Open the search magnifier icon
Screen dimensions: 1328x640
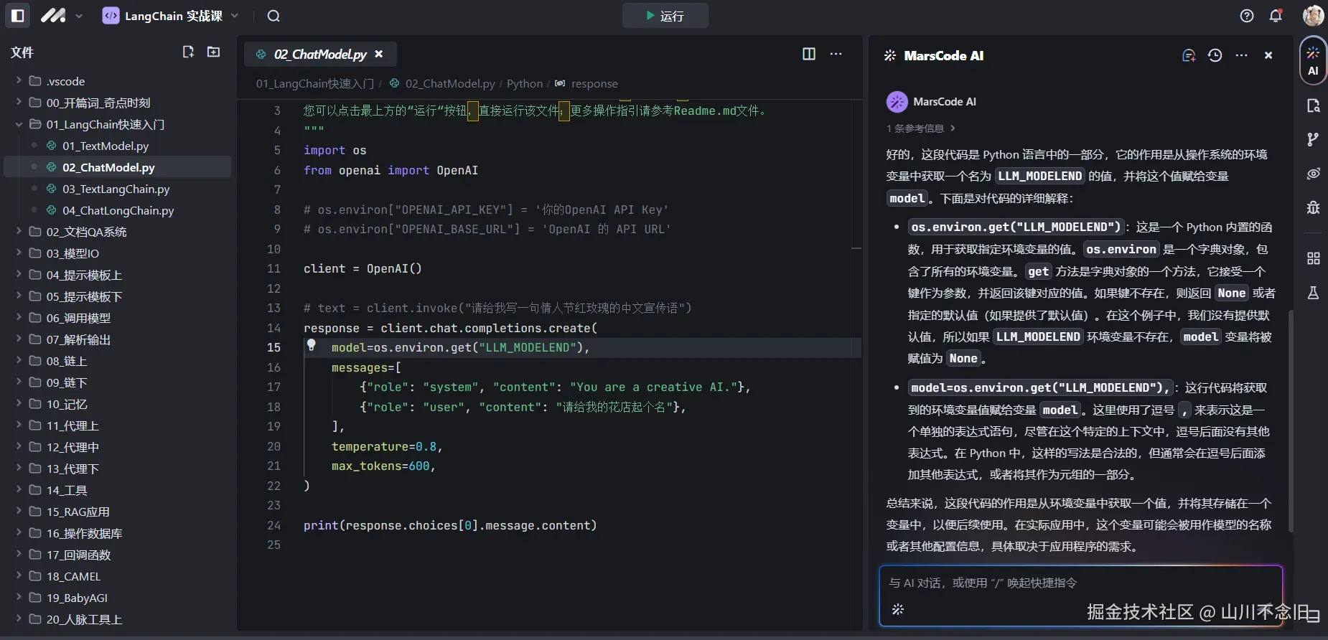pos(273,16)
